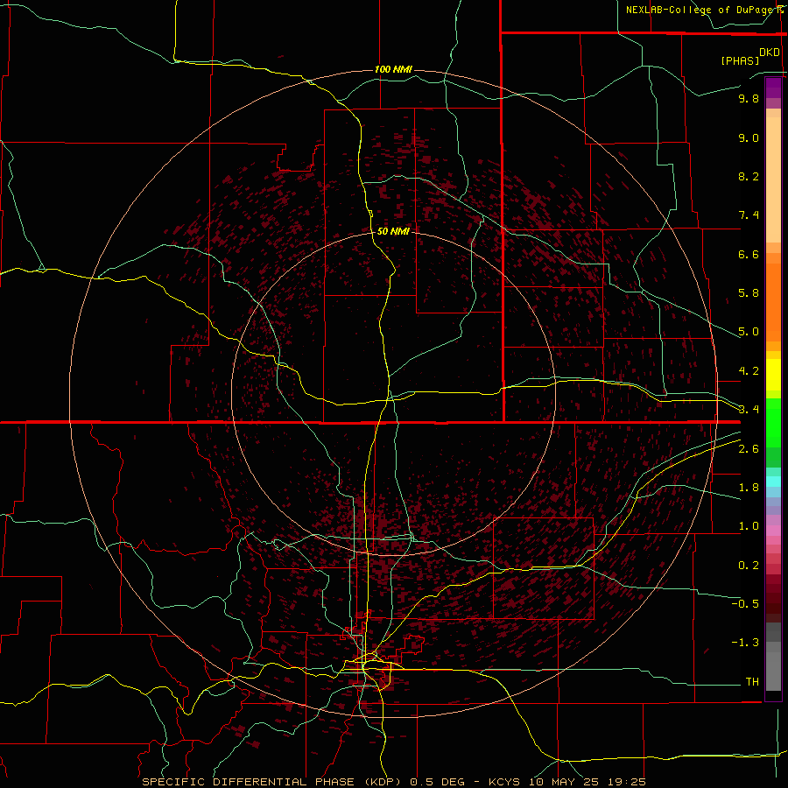Viewport: 788px width, 788px height.
Task: Click the yellow band of the color scale
Action: (x=773, y=375)
